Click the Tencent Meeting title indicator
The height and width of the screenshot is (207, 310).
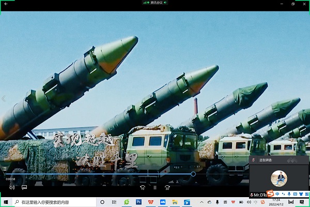pyautogui.click(x=155, y=3)
